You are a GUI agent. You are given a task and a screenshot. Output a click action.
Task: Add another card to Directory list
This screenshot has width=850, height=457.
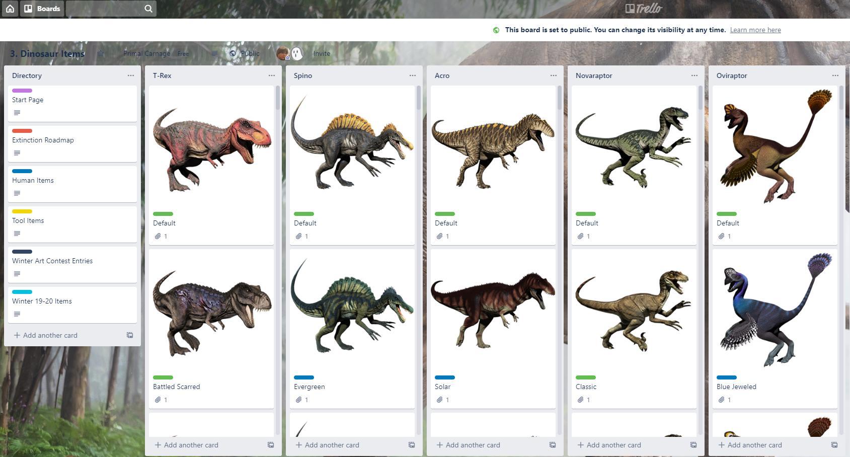(46, 335)
